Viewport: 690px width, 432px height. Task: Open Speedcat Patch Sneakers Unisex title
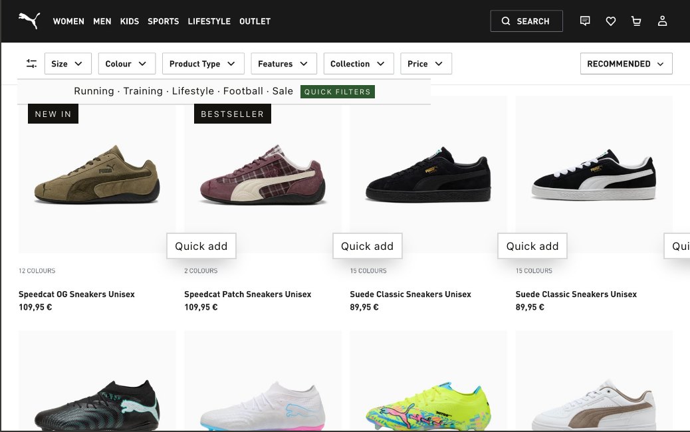pyautogui.click(x=248, y=294)
